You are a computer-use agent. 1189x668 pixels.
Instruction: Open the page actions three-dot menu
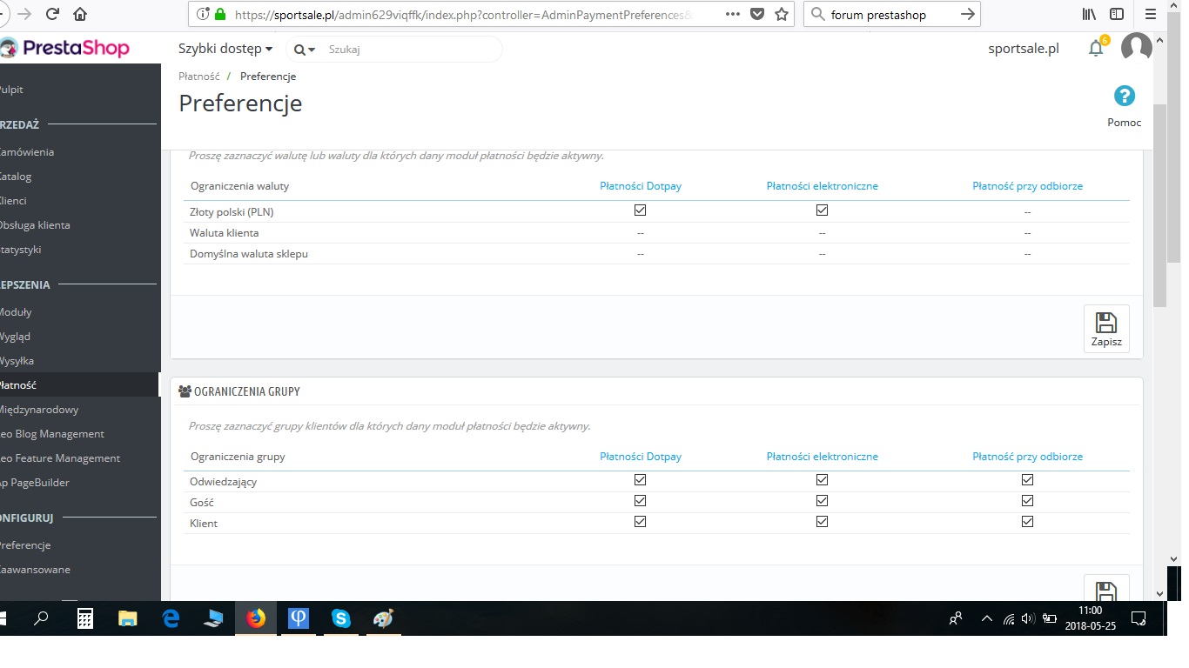coord(733,14)
